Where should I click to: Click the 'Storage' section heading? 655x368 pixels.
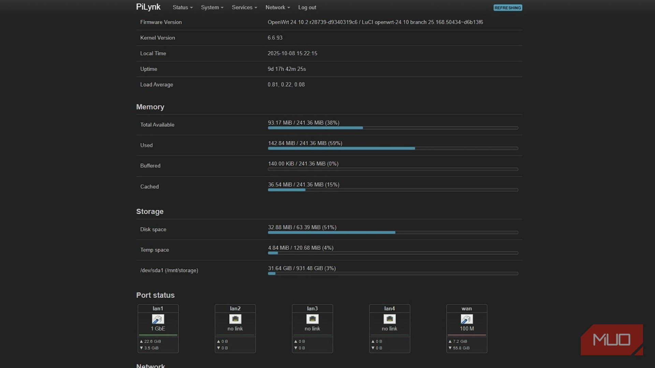(150, 212)
